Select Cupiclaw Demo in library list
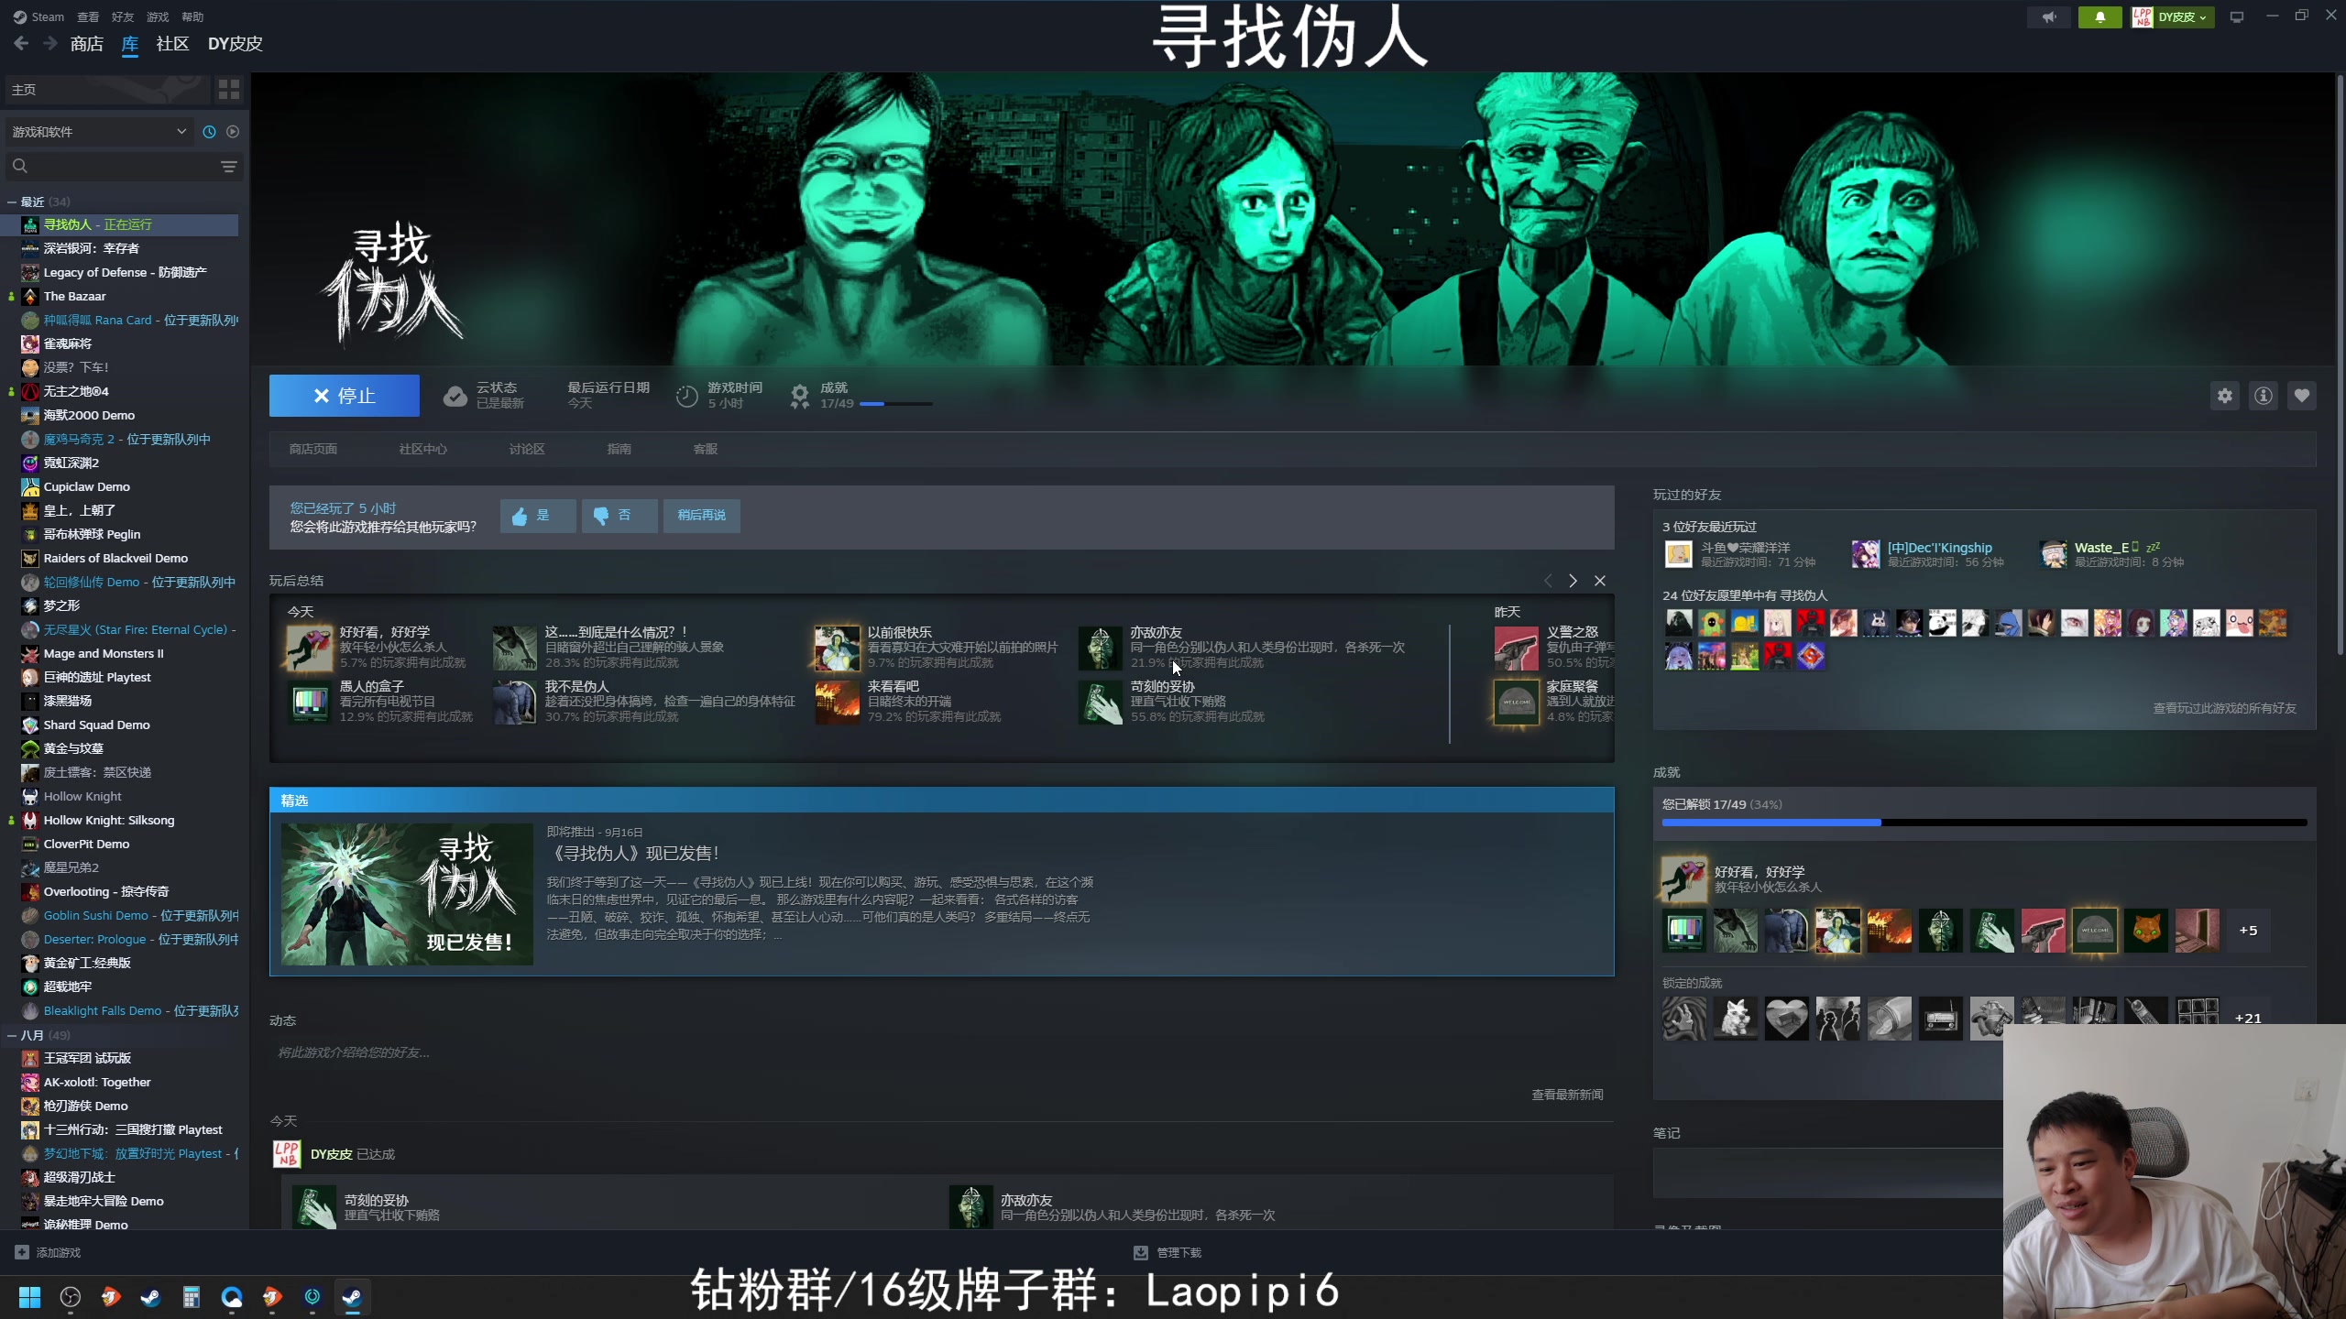The width and height of the screenshot is (2346, 1319). [87, 486]
